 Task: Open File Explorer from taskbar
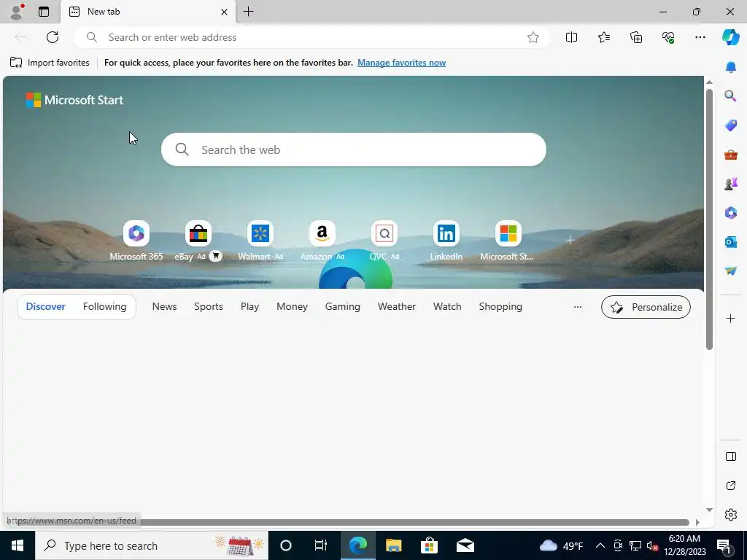(x=393, y=545)
